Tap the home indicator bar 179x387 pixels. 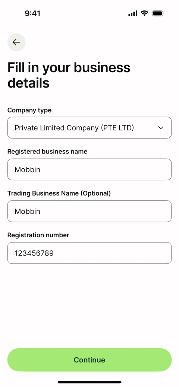[89, 382]
